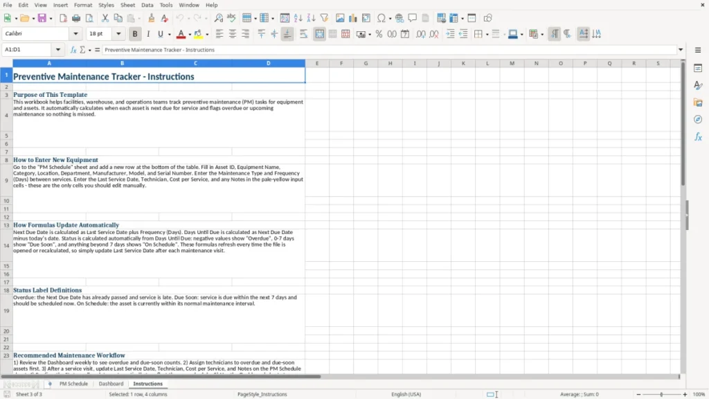Open the Sidebar Styles panel
The width and height of the screenshot is (709, 399).
(x=698, y=85)
